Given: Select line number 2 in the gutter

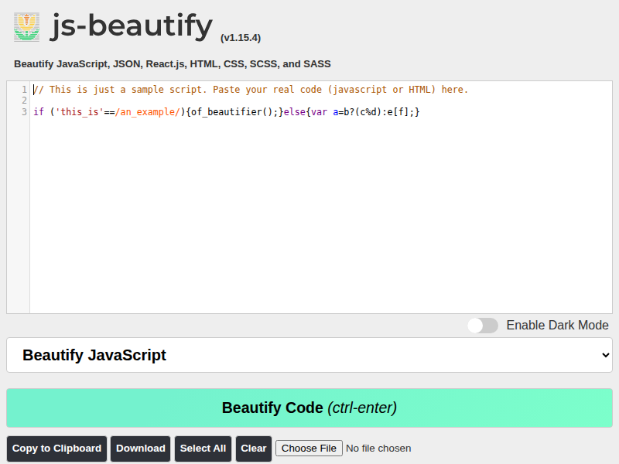Looking at the screenshot, I should (24, 101).
